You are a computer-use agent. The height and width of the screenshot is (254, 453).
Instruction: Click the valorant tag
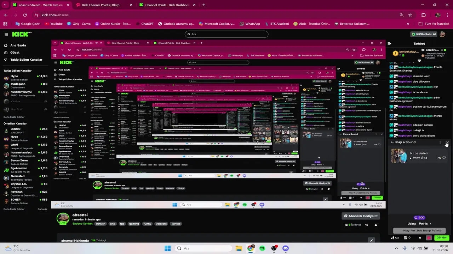pos(161,224)
